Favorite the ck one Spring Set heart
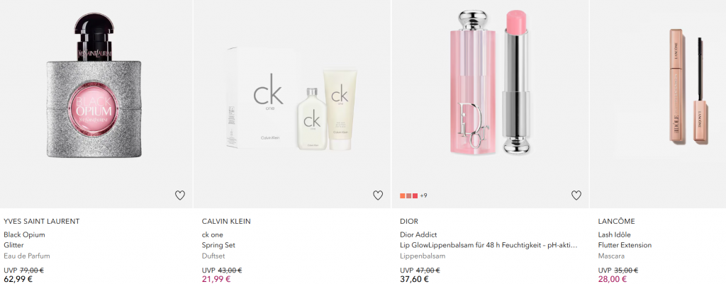The height and width of the screenshot is (284, 726). click(378, 195)
